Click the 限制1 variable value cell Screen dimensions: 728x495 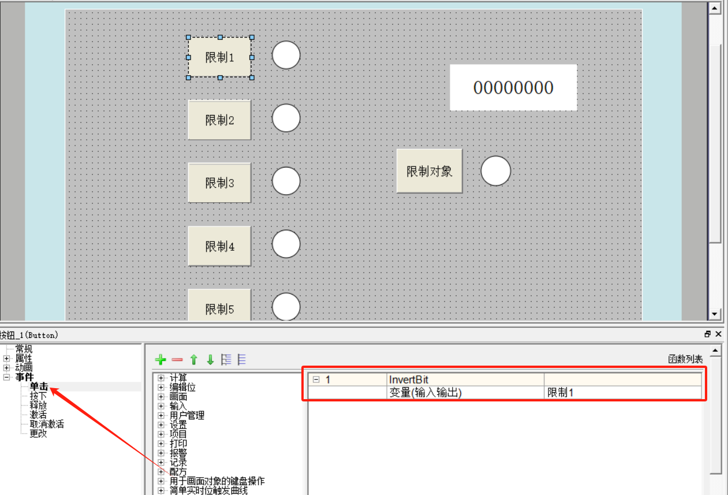pos(623,393)
